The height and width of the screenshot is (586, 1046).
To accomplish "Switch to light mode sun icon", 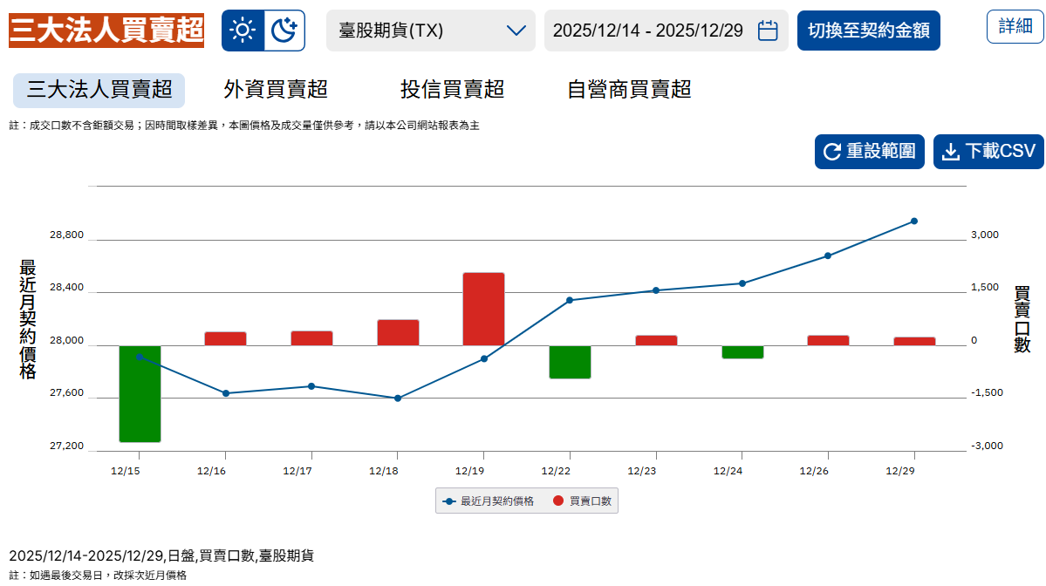I will [243, 31].
